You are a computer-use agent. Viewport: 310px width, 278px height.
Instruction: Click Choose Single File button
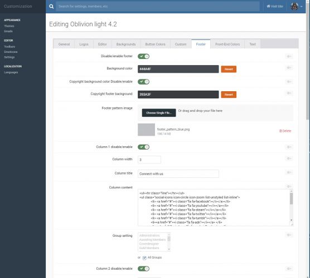click(159, 113)
